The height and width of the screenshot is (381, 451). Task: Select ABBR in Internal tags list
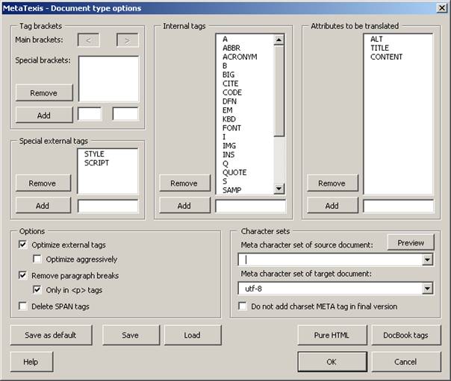(231, 48)
